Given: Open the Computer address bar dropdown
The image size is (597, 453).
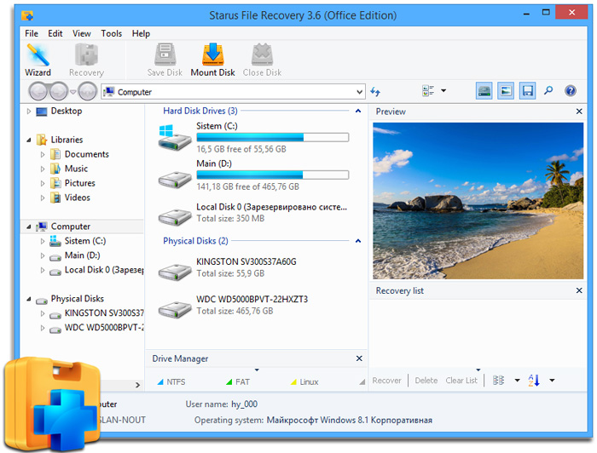Looking at the screenshot, I should 359,92.
